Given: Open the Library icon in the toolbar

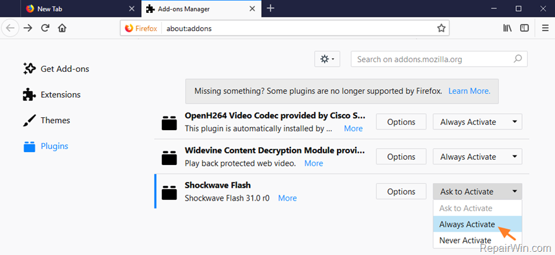Looking at the screenshot, I should tap(507, 28).
